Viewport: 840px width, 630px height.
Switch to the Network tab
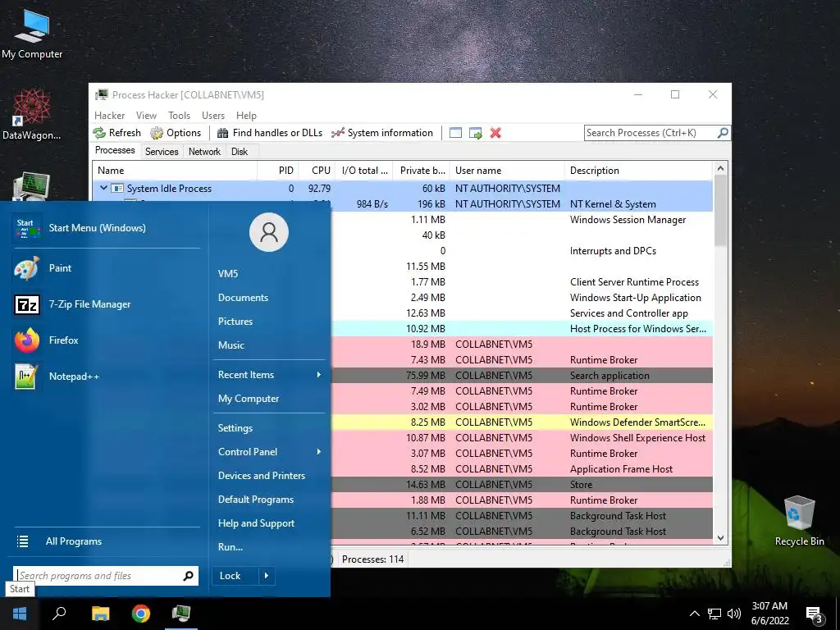[x=204, y=152]
